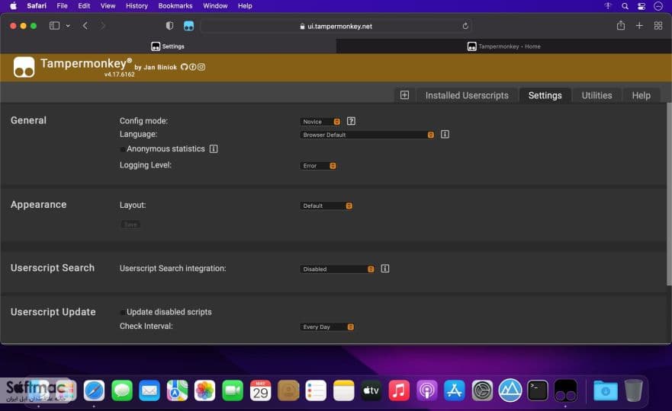
Task: Select the Settings tab in Tampermonkey
Action: coord(545,95)
